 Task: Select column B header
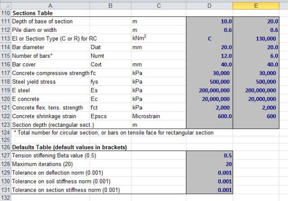109,5
